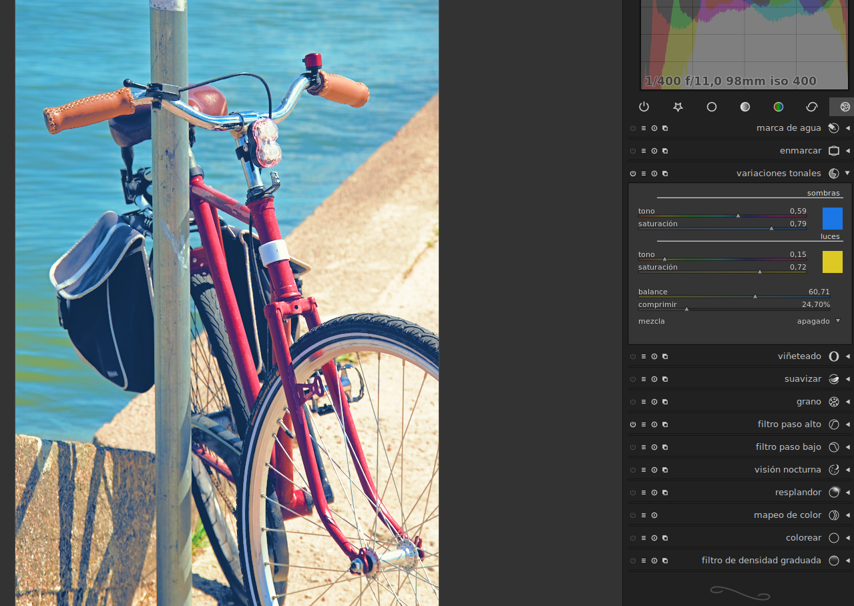
Task: Reset viñeteado parameters
Action: click(x=654, y=356)
